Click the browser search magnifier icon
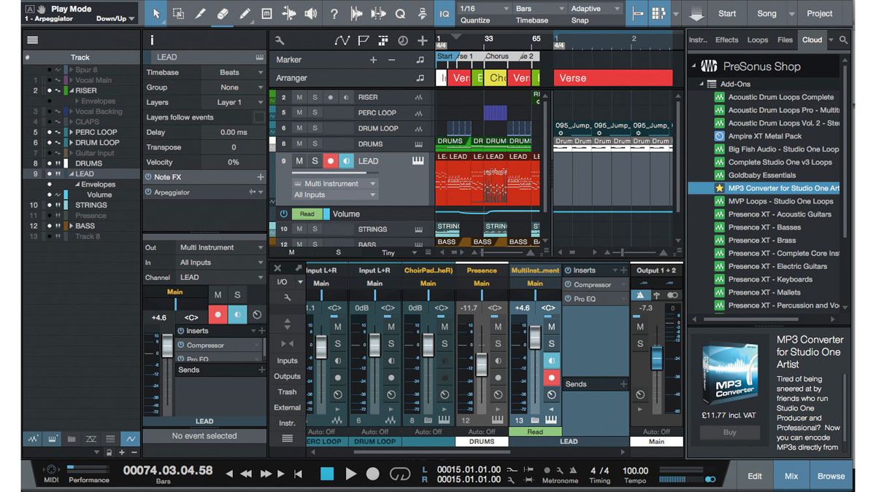 (x=844, y=40)
